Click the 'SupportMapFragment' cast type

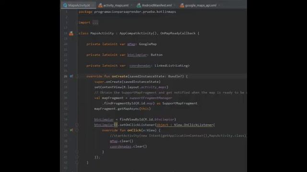tap(180, 103)
